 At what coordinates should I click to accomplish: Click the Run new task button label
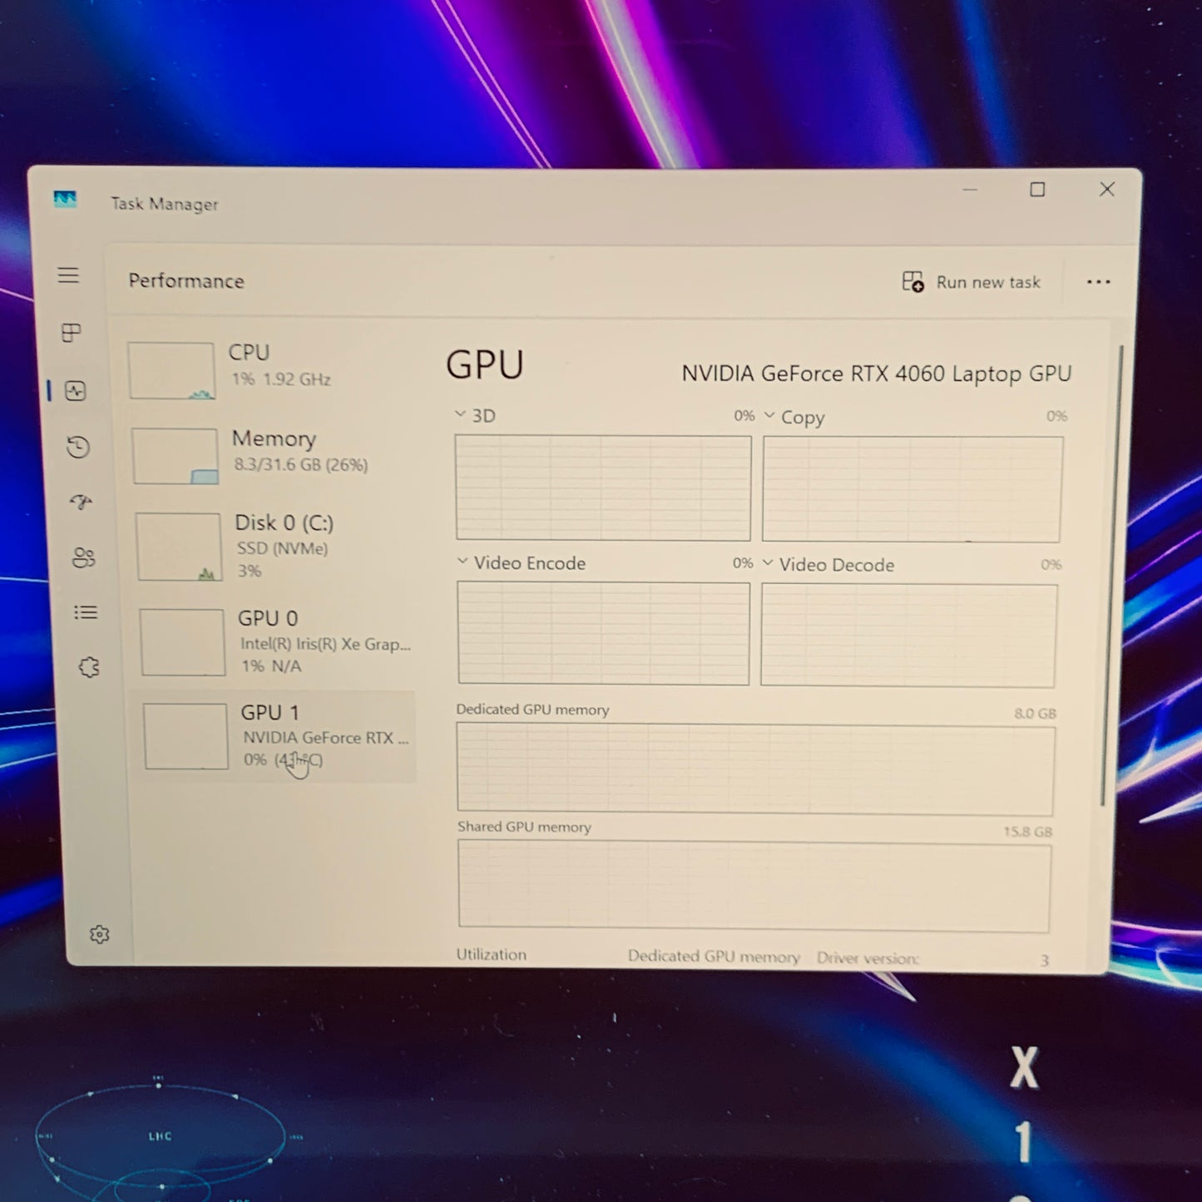988,283
